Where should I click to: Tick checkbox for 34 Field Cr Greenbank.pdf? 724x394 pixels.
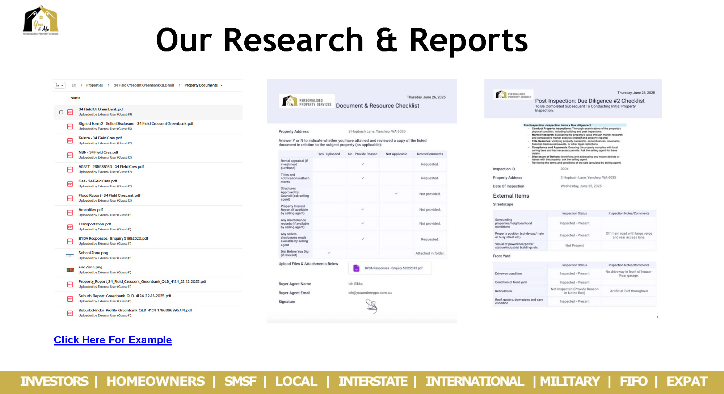61,112
